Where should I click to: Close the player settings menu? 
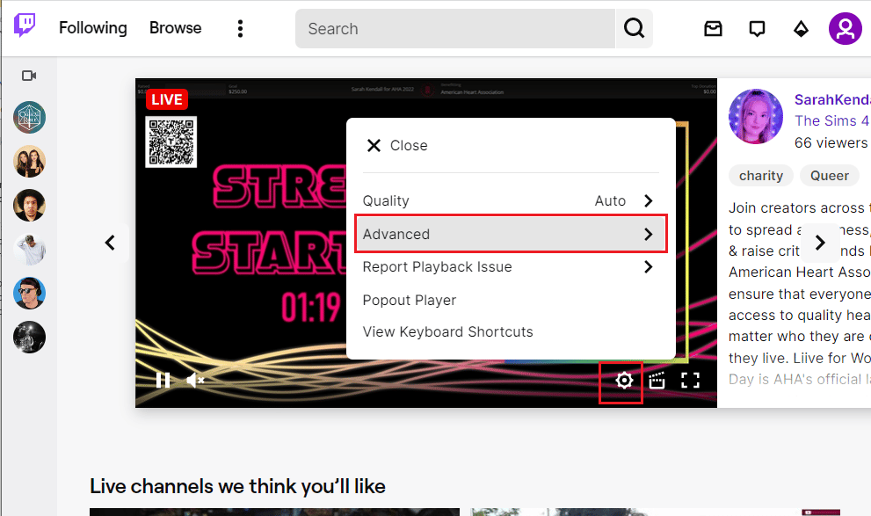click(x=397, y=146)
